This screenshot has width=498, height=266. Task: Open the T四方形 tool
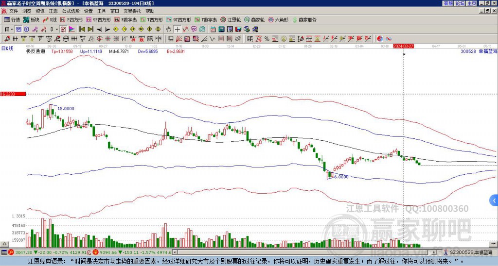(x=152, y=19)
